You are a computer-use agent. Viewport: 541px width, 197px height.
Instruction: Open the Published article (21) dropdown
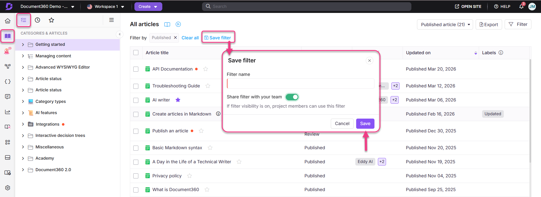pyautogui.click(x=445, y=24)
